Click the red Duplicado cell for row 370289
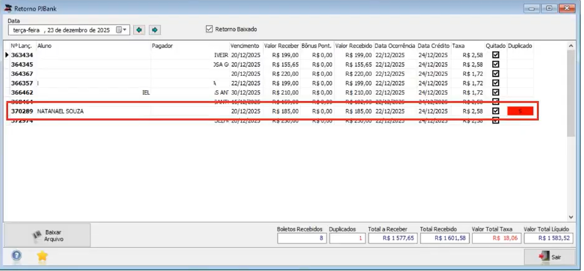Viewport: 584px width, 271px height. 521,111
